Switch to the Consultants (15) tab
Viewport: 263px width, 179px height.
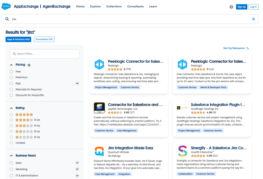tap(44, 39)
